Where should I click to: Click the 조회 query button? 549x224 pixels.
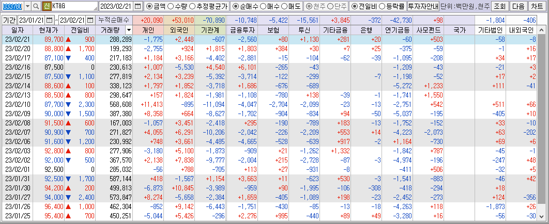500,6
